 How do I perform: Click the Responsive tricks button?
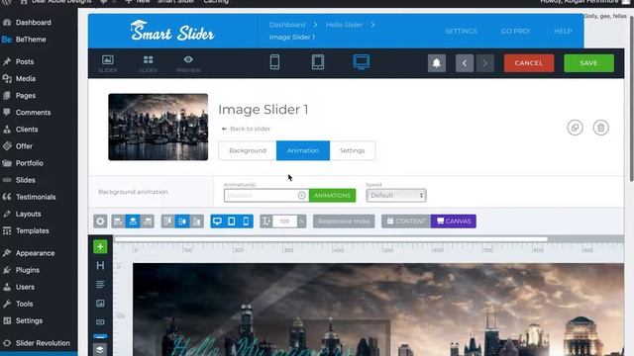(x=344, y=222)
